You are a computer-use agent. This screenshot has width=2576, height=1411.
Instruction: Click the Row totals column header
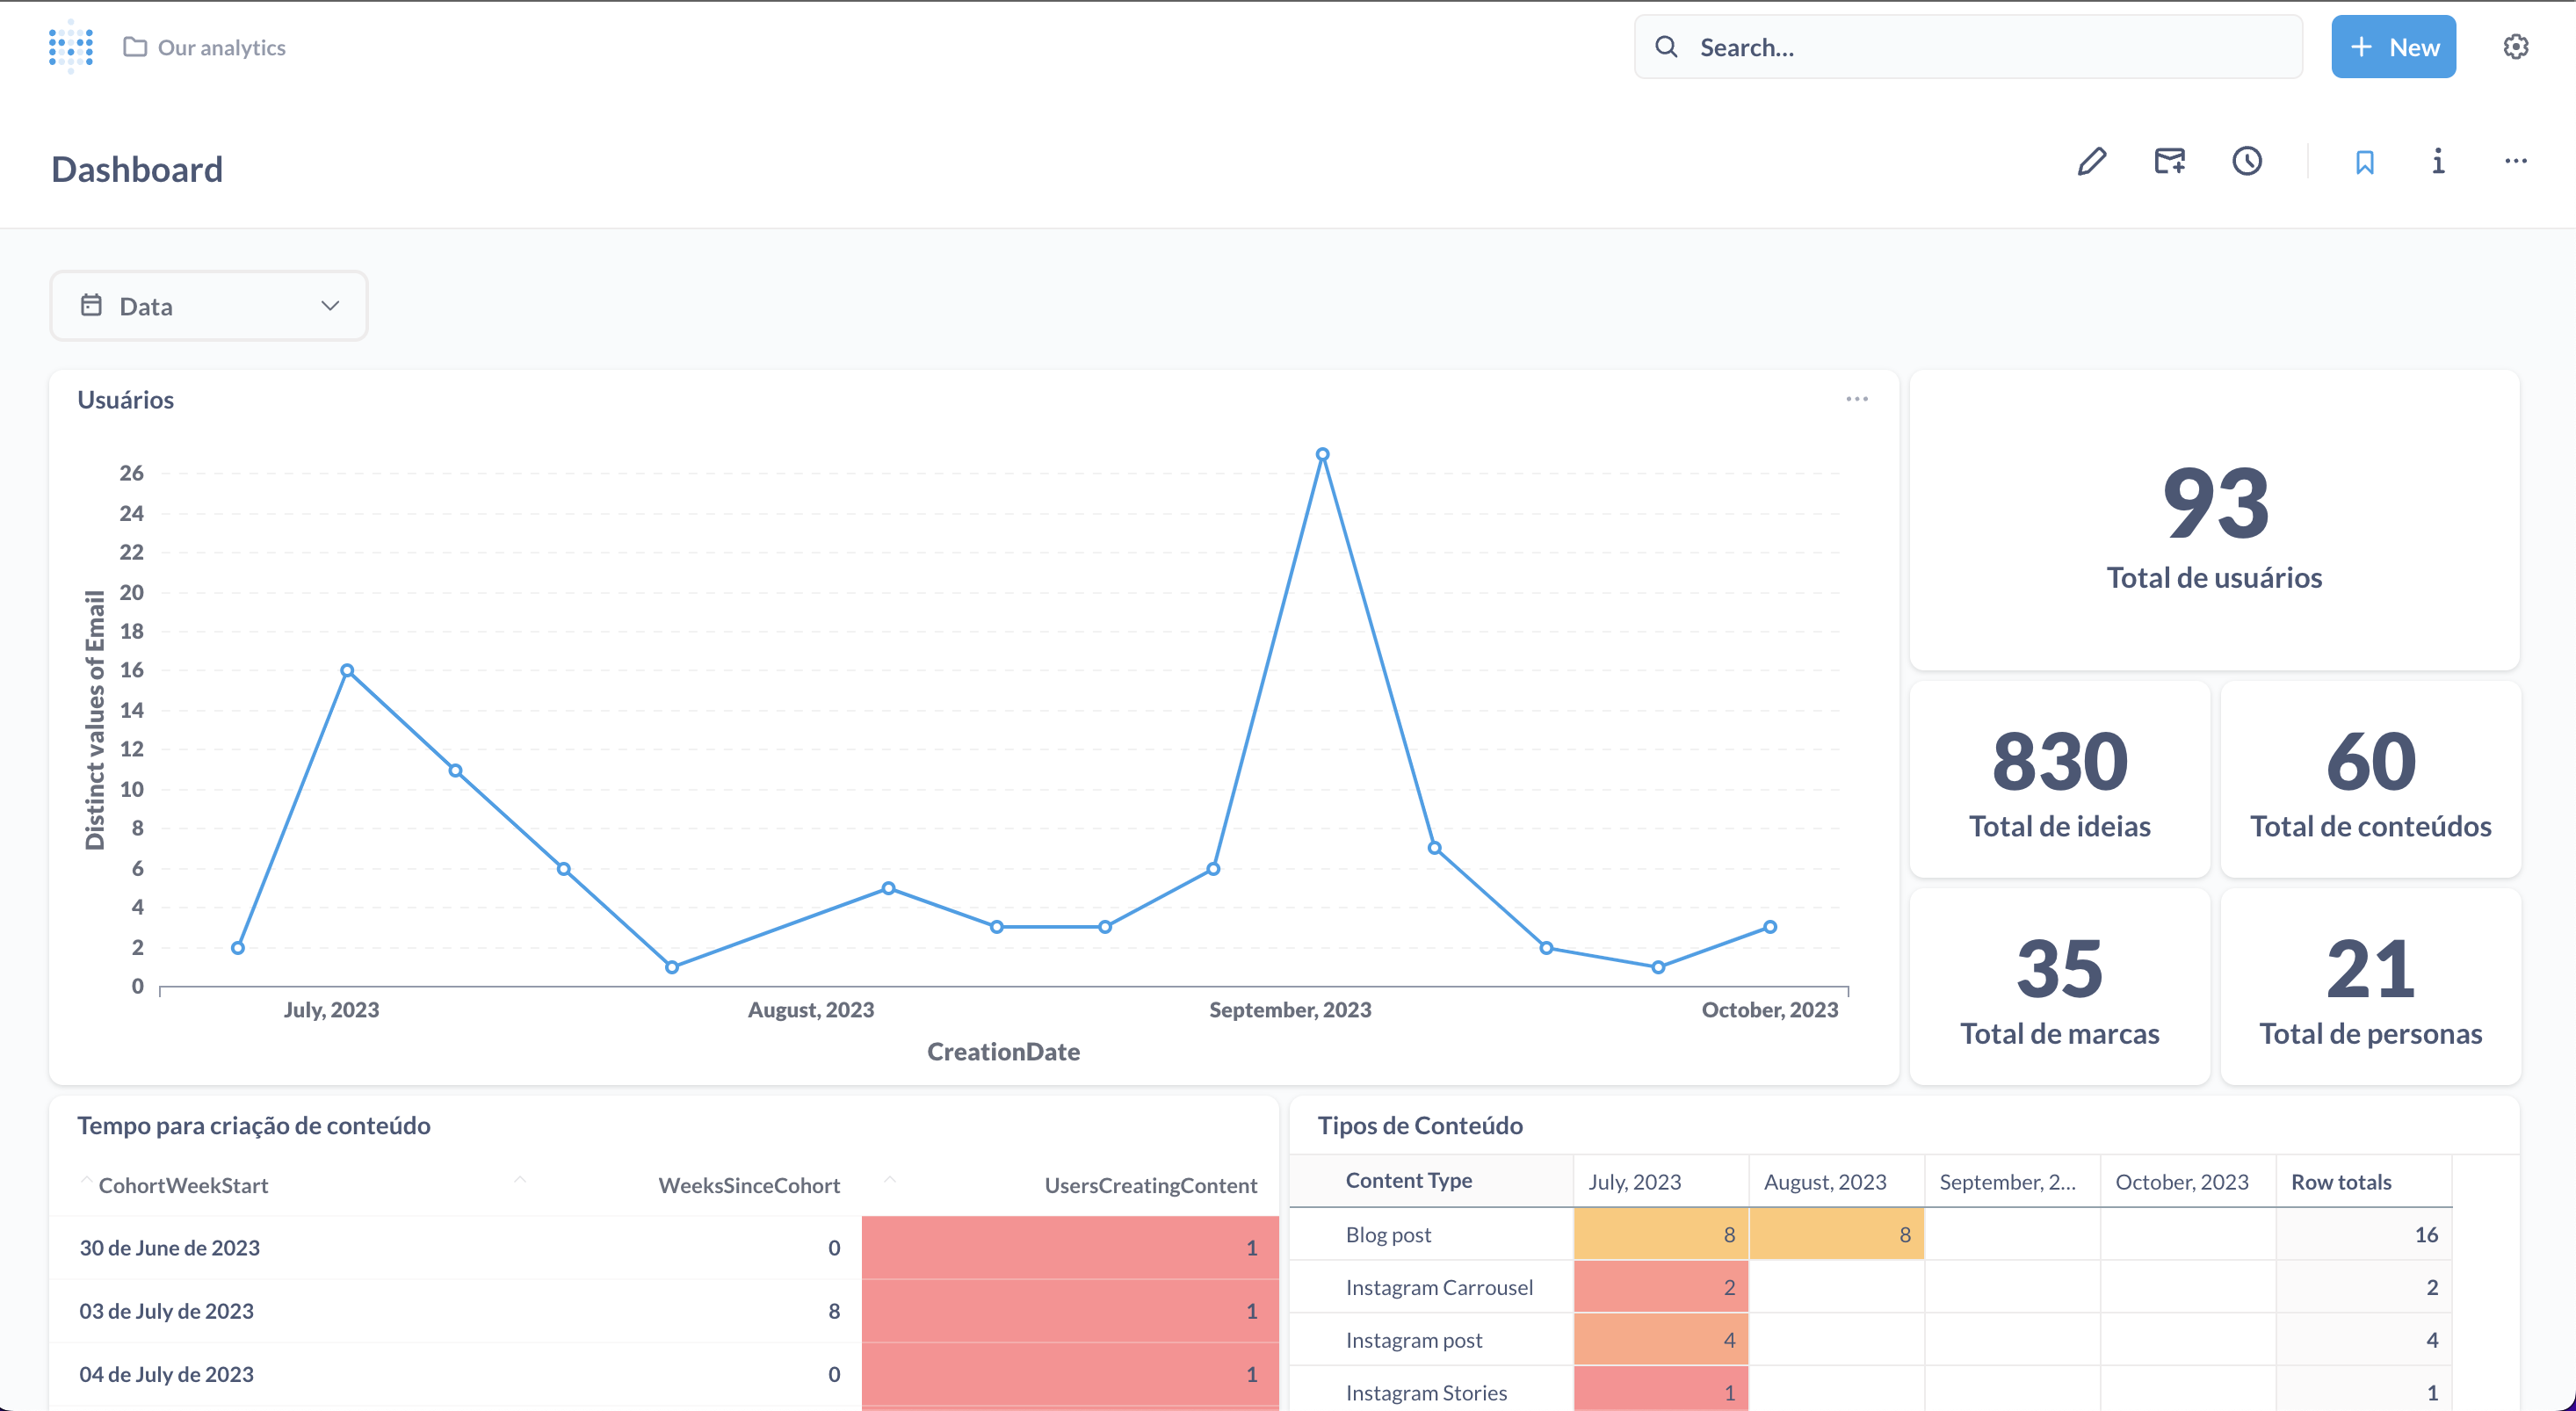click(x=2341, y=1182)
